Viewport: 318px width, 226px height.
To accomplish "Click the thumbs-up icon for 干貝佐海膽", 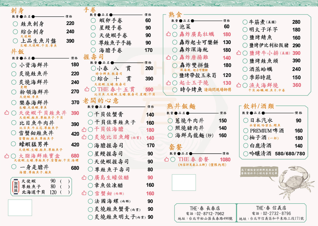I will click(x=84, y=130).
